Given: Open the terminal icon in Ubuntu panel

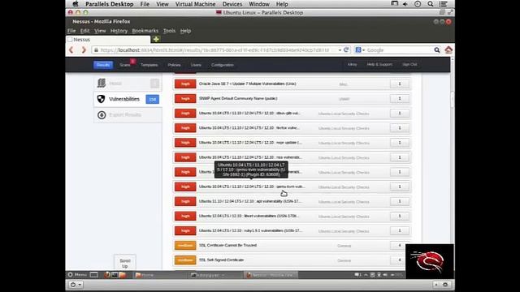Looking at the screenshot, I should point(115,275).
